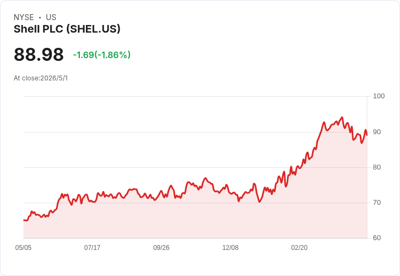Image resolution: width=400 pixels, height=276 pixels.
Task: Click the 70 price axis label
Action: click(377, 203)
